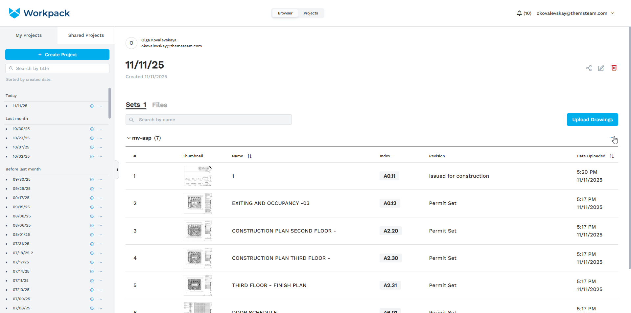Switch to the Projects view toggle
The image size is (631, 313).
pyautogui.click(x=311, y=13)
